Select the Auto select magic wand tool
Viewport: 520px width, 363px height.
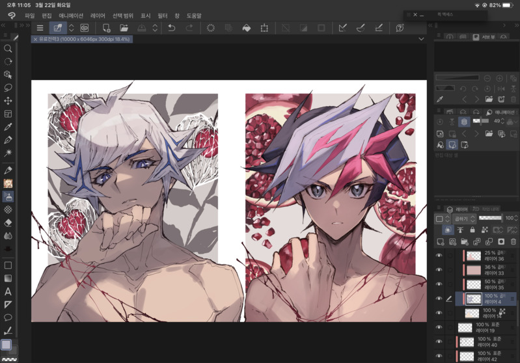click(8, 152)
